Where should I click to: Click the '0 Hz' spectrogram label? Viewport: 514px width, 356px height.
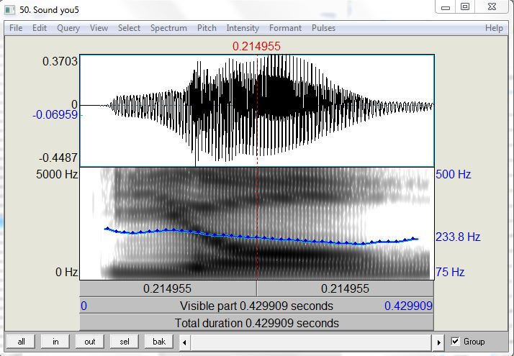pyautogui.click(x=67, y=272)
